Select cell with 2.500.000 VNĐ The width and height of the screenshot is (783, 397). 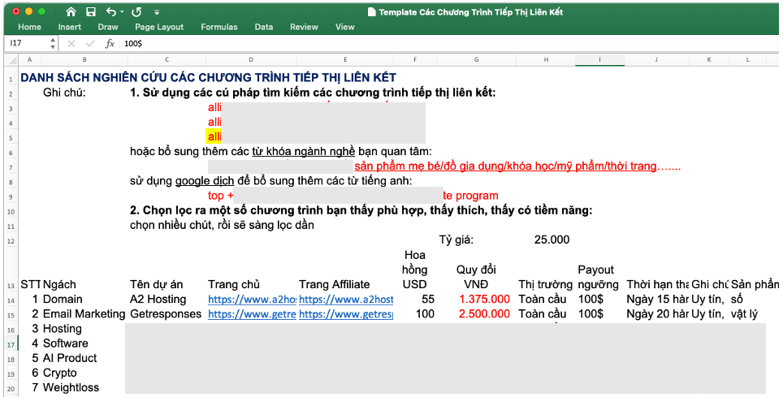pyautogui.click(x=484, y=315)
